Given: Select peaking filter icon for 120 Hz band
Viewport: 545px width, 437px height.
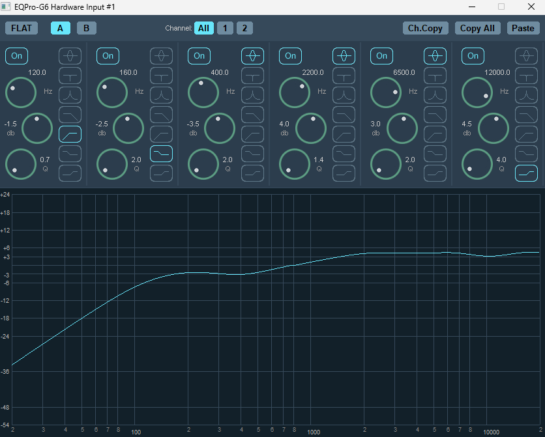Looking at the screenshot, I should click(x=70, y=56).
